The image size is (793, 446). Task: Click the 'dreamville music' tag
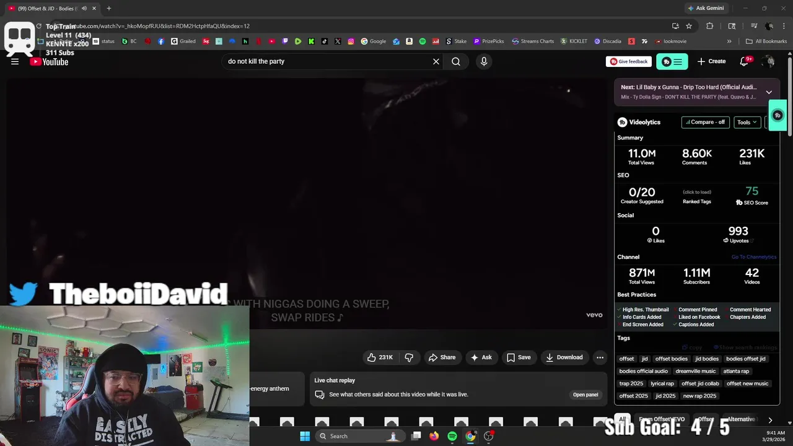click(x=696, y=371)
